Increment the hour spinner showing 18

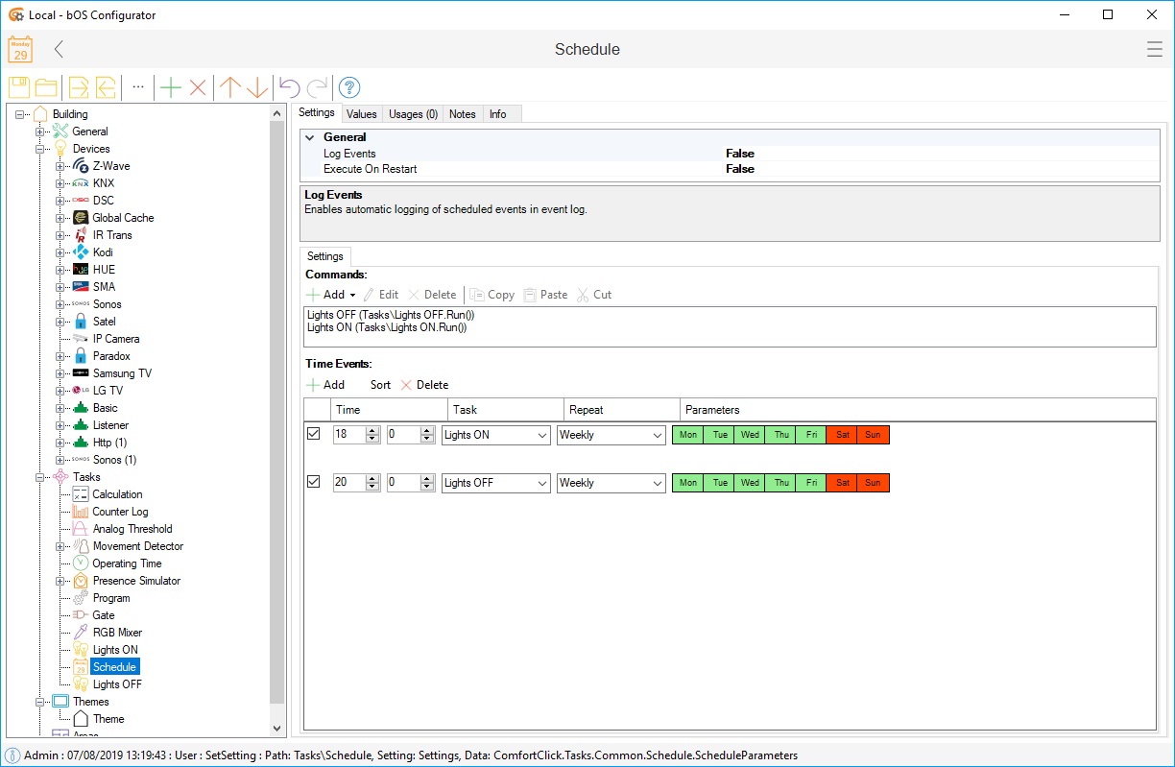[372, 431]
